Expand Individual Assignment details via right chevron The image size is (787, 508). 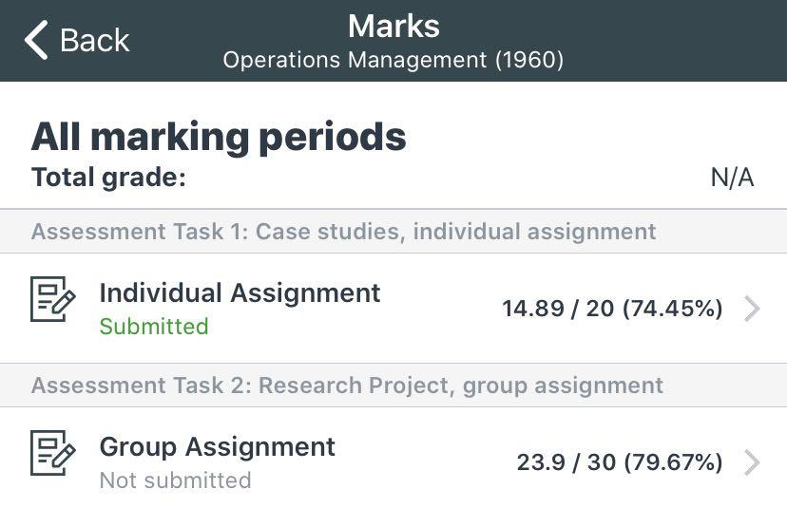[x=752, y=309]
